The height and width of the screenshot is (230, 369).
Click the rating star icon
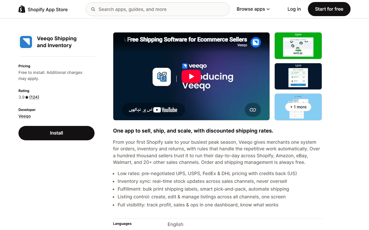tap(27, 97)
